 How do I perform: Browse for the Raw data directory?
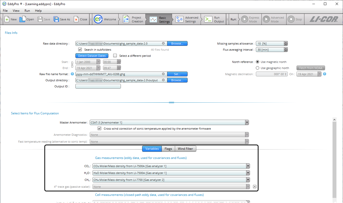pos(177,44)
